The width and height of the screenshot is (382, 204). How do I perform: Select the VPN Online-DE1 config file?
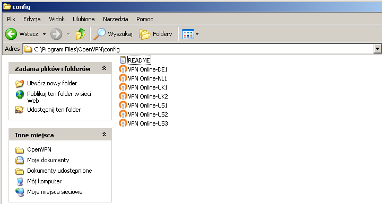coord(143,69)
